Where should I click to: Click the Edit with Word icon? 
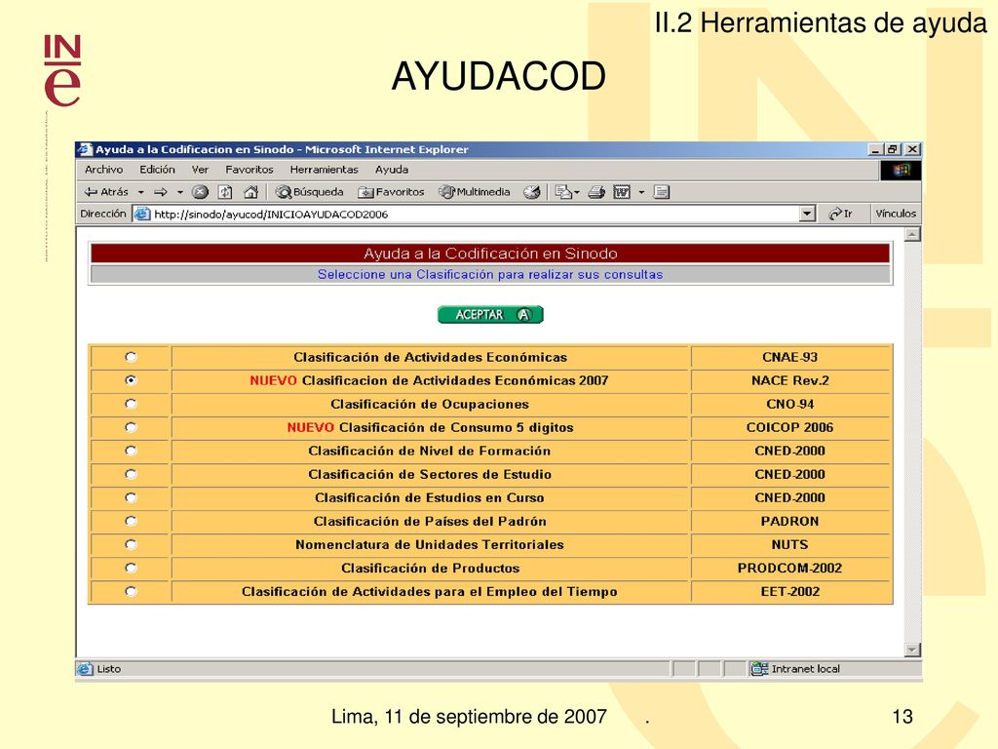tap(622, 192)
